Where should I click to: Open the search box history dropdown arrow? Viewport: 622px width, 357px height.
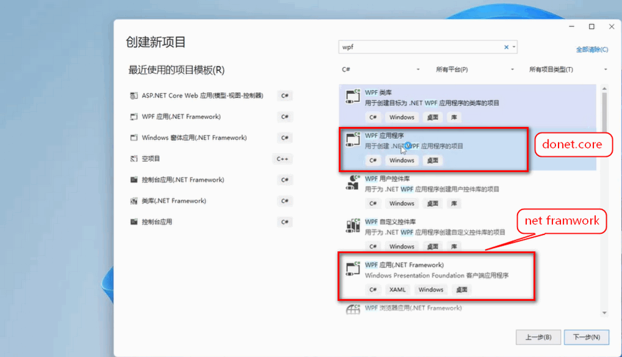(514, 47)
